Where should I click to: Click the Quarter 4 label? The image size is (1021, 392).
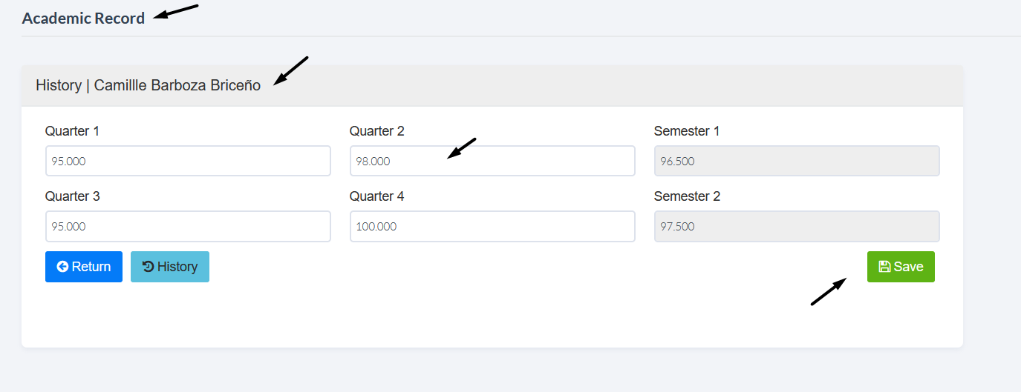[377, 196]
